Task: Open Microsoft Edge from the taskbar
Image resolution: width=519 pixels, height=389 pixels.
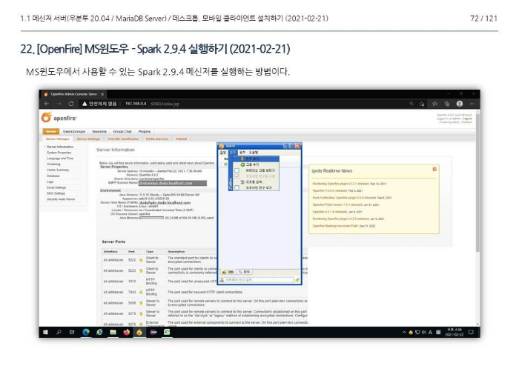Action: click(x=86, y=332)
